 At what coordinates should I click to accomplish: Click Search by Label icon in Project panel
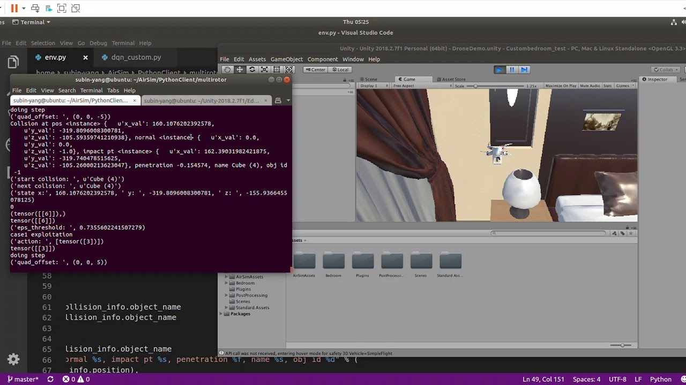click(x=622, y=233)
